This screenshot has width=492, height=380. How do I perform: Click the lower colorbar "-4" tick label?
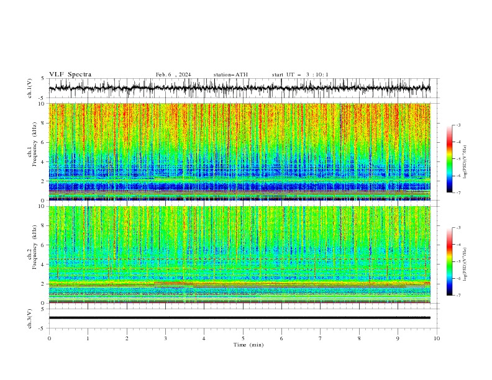tap(458, 245)
